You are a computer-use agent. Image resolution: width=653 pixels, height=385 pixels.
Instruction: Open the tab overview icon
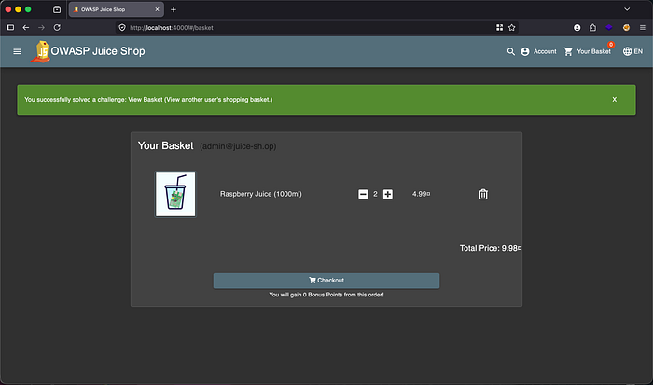[x=57, y=9]
